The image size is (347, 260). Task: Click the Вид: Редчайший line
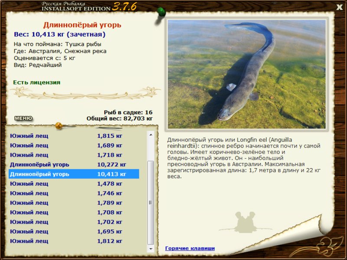38,65
